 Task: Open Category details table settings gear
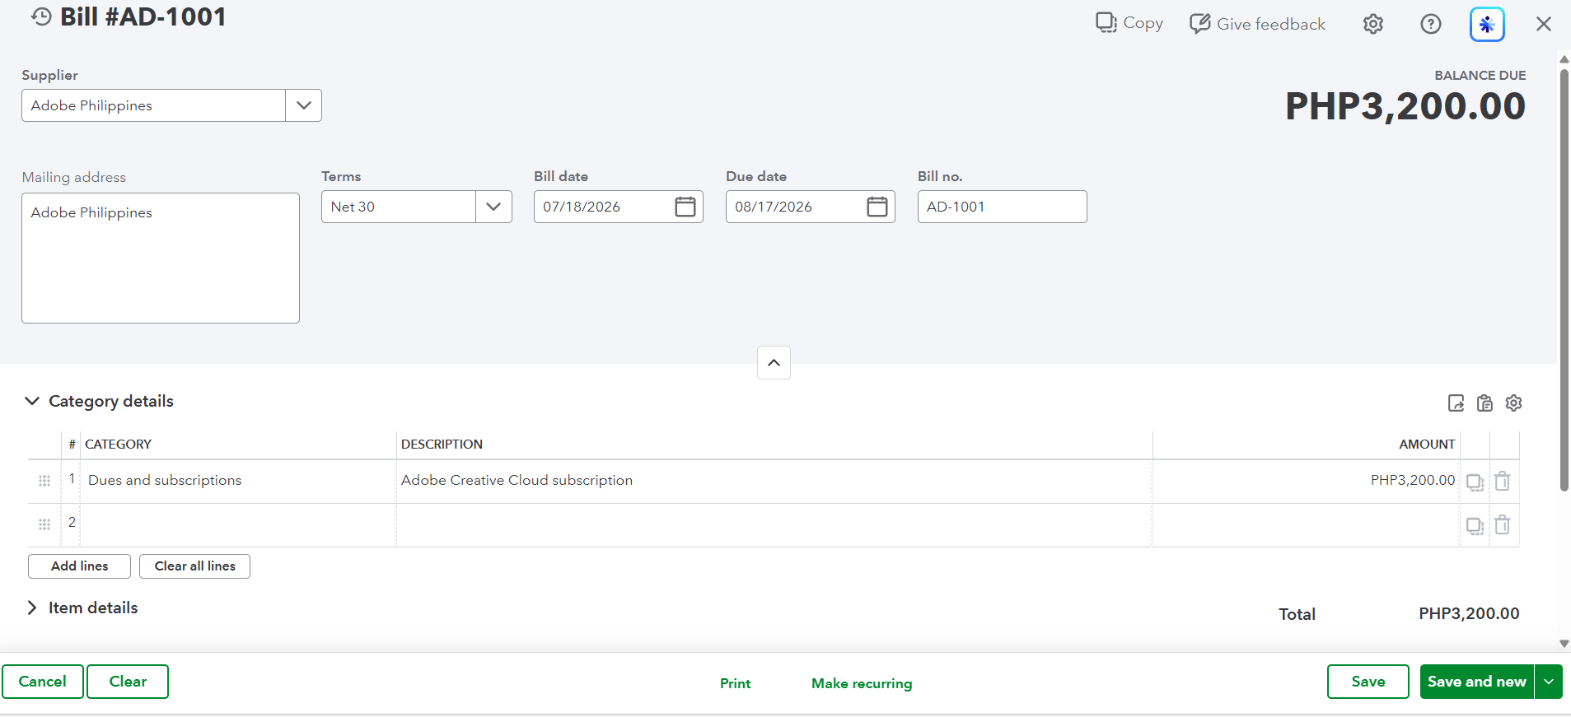(x=1513, y=403)
